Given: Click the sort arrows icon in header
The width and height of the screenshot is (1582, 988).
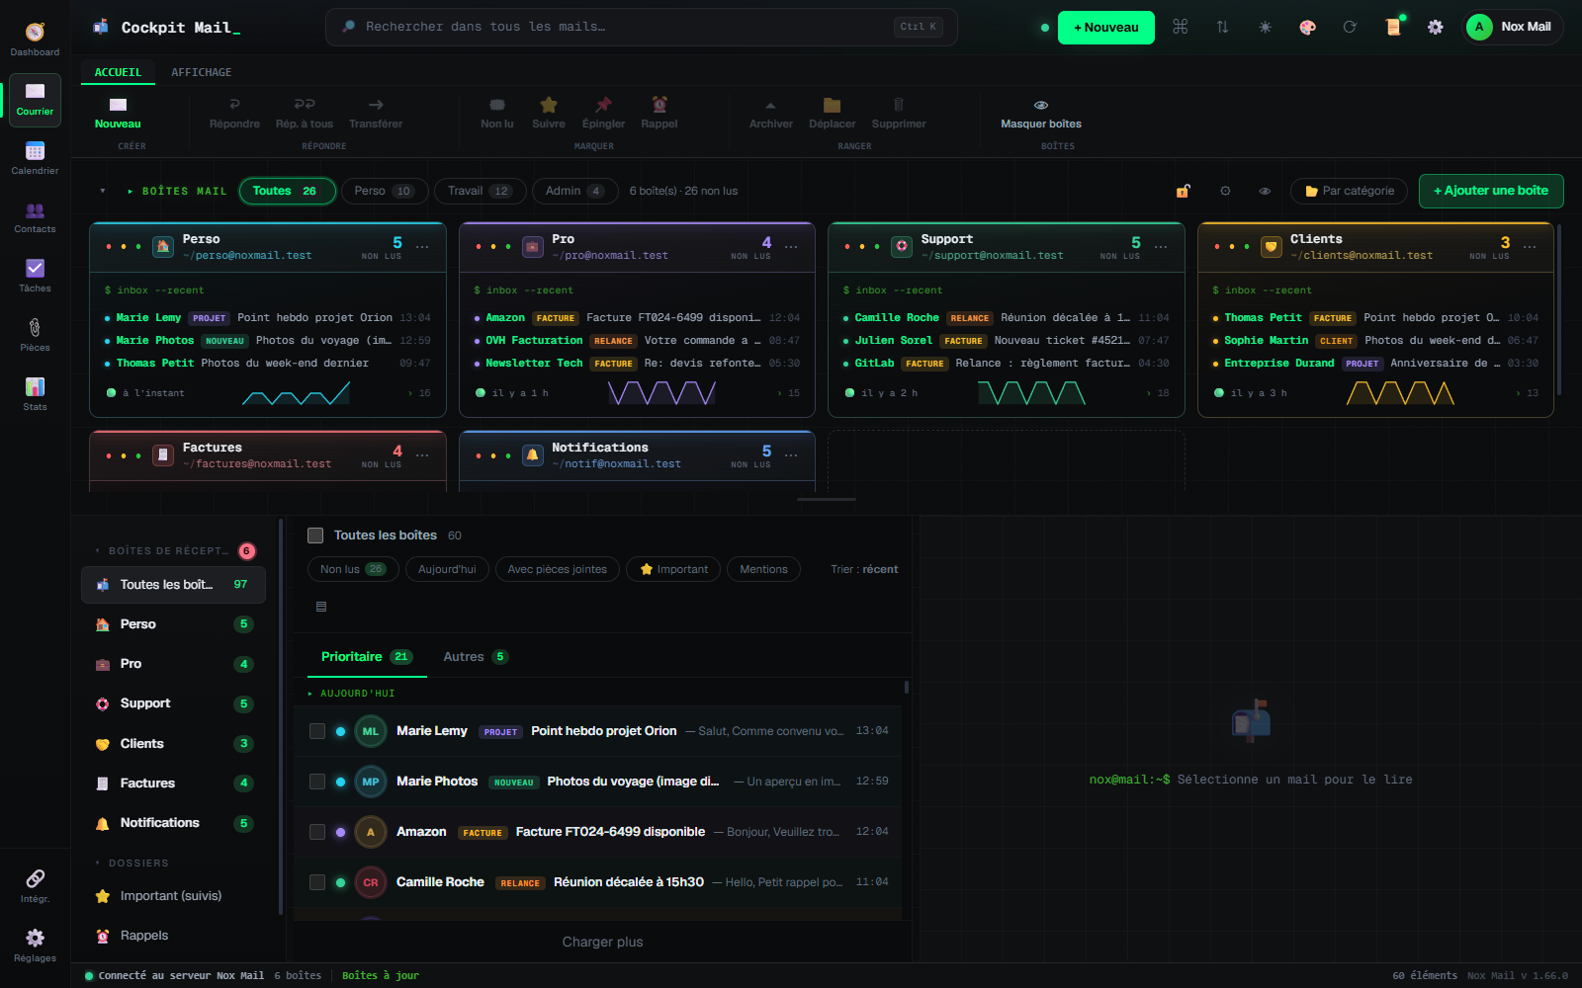Looking at the screenshot, I should tap(1222, 28).
